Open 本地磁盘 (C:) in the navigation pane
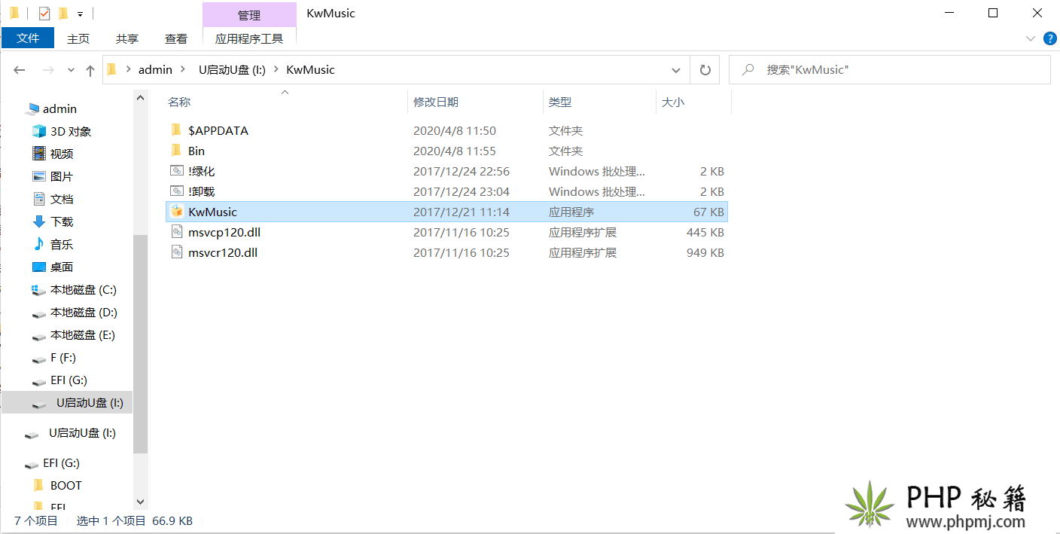 [83, 289]
